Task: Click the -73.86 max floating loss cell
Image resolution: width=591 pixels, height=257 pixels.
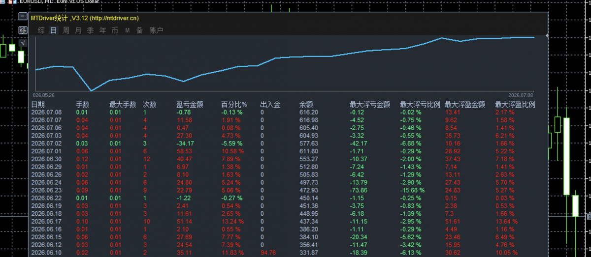Action: (359, 190)
